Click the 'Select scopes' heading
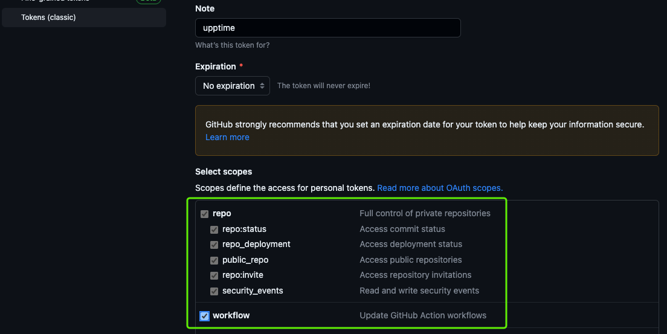 (x=224, y=172)
